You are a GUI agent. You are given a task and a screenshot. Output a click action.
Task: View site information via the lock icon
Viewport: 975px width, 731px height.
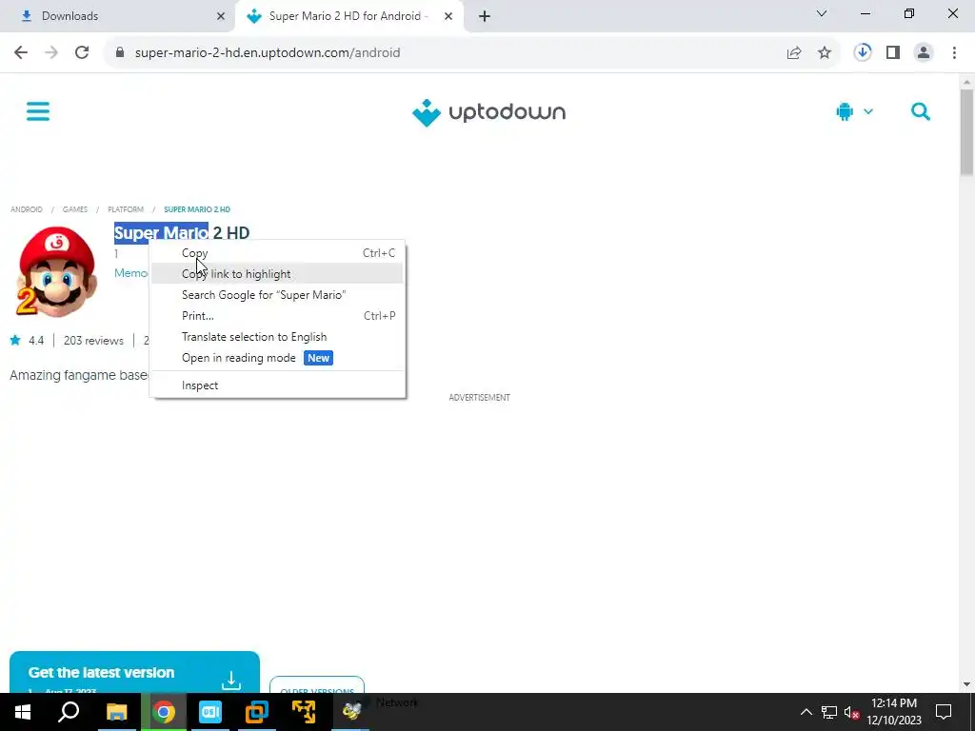coord(120,53)
